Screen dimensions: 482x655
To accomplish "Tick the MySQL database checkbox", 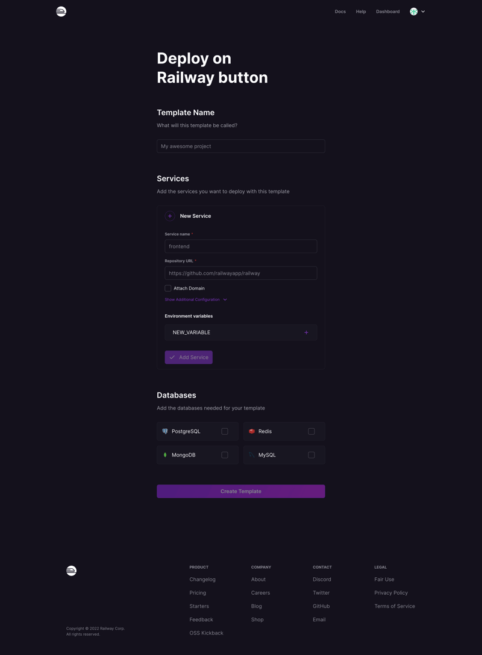I will [311, 455].
